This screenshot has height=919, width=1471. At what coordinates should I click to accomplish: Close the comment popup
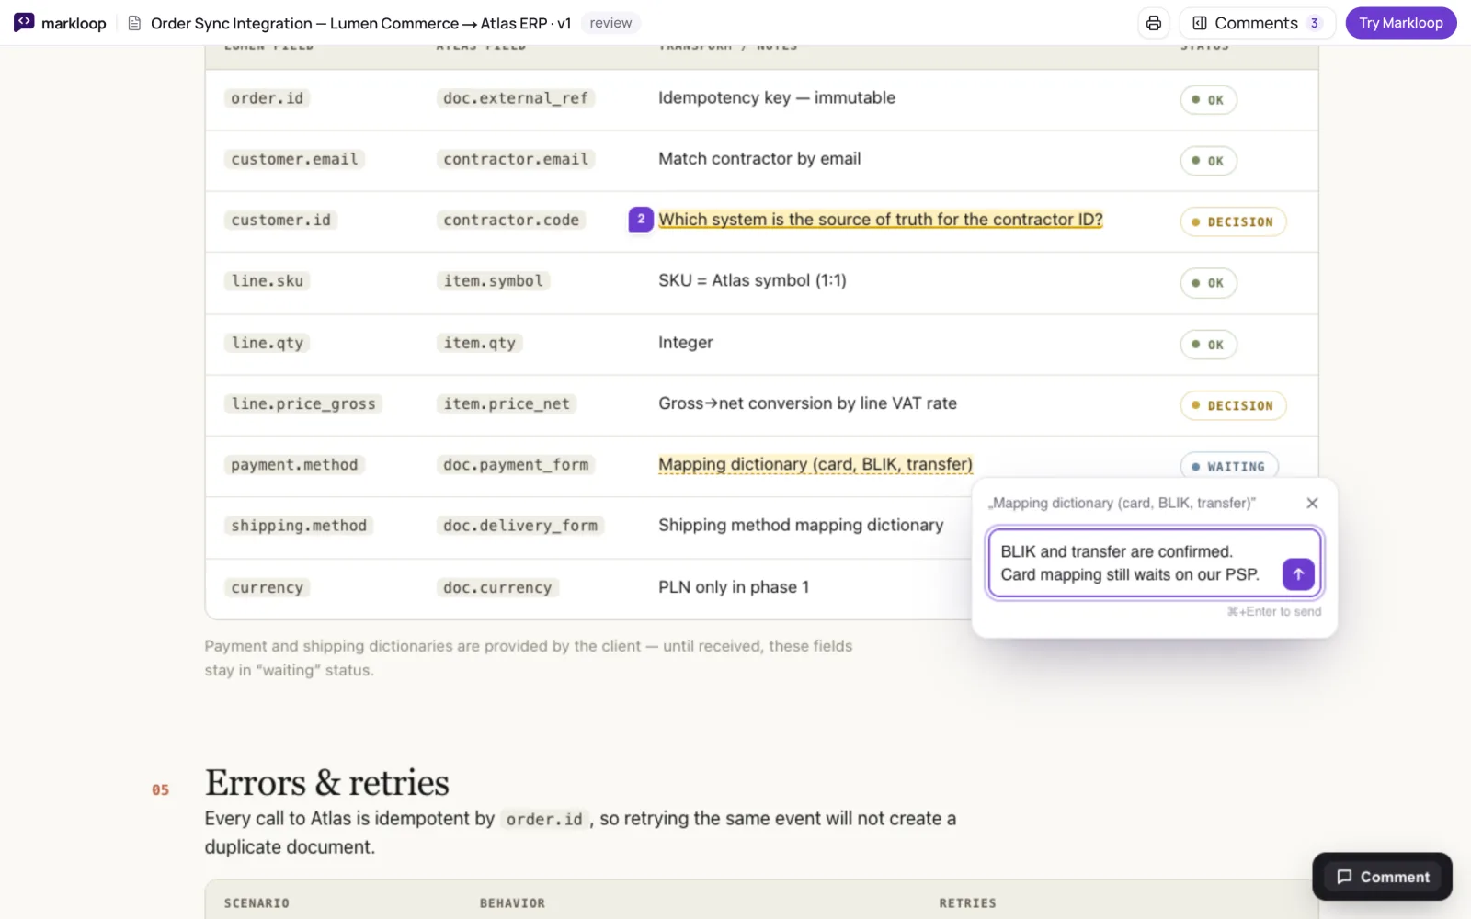pos(1312,503)
